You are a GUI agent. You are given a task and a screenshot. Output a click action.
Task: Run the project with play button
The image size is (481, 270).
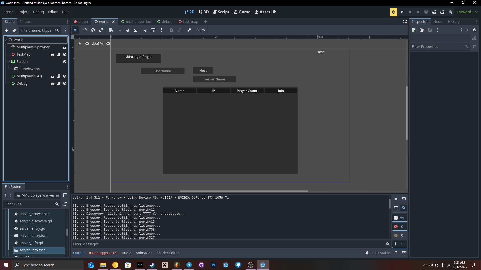[402, 12]
